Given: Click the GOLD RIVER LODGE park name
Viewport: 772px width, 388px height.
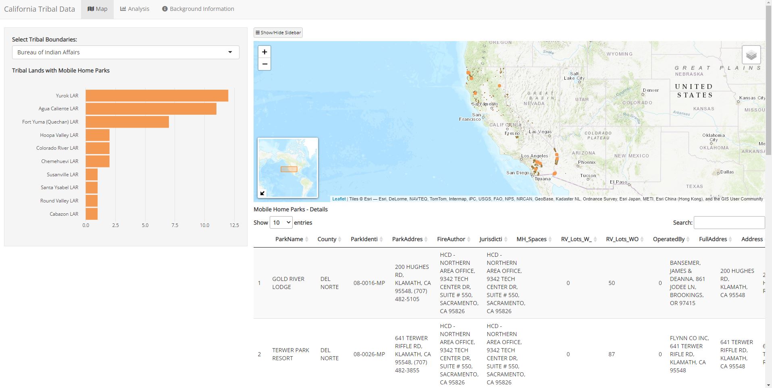Looking at the screenshot, I should click(288, 283).
